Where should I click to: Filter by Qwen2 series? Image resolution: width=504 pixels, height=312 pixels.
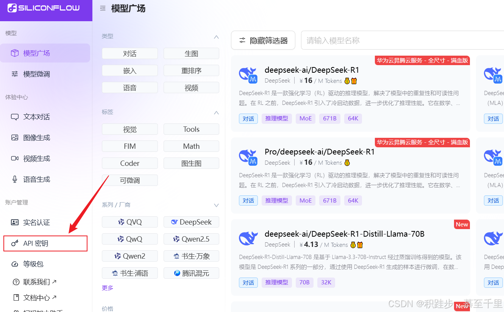130,256
